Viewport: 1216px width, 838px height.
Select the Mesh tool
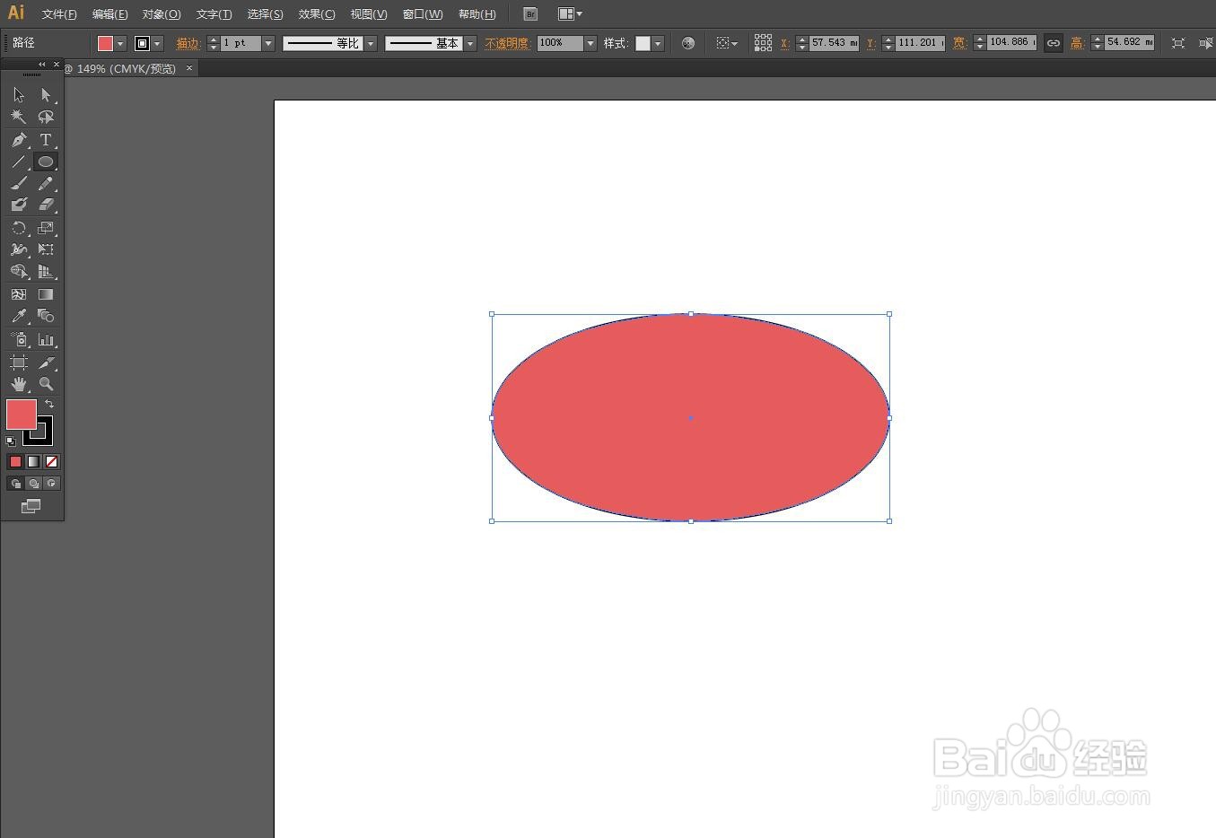(19, 294)
